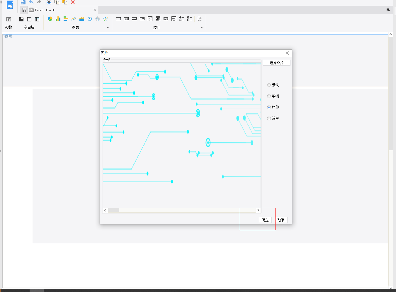Screen dimensions: 396x292
Task: Insert an area chart
Action: [82, 19]
